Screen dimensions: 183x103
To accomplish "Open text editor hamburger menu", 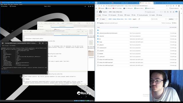I will 83,31.
